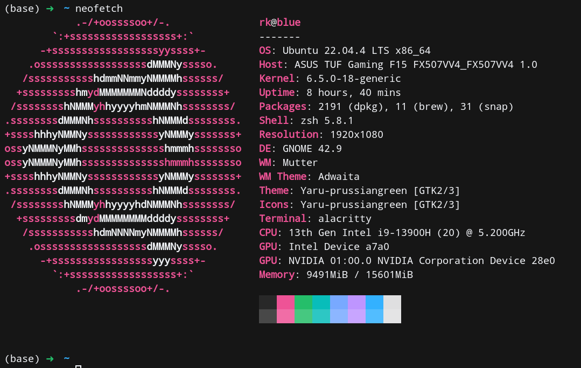Pick the darker periwinkle blue palette swatch

click(x=339, y=302)
